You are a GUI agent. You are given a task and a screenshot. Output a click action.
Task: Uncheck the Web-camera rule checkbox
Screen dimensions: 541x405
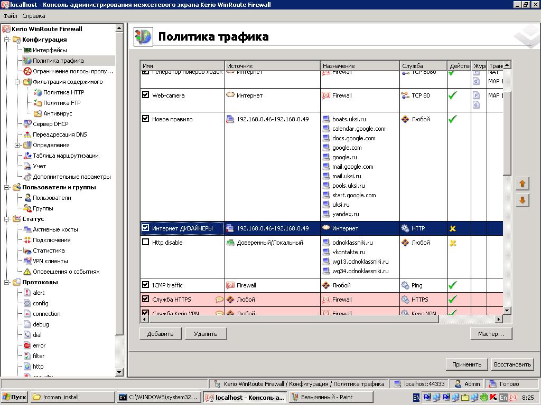pyautogui.click(x=146, y=95)
